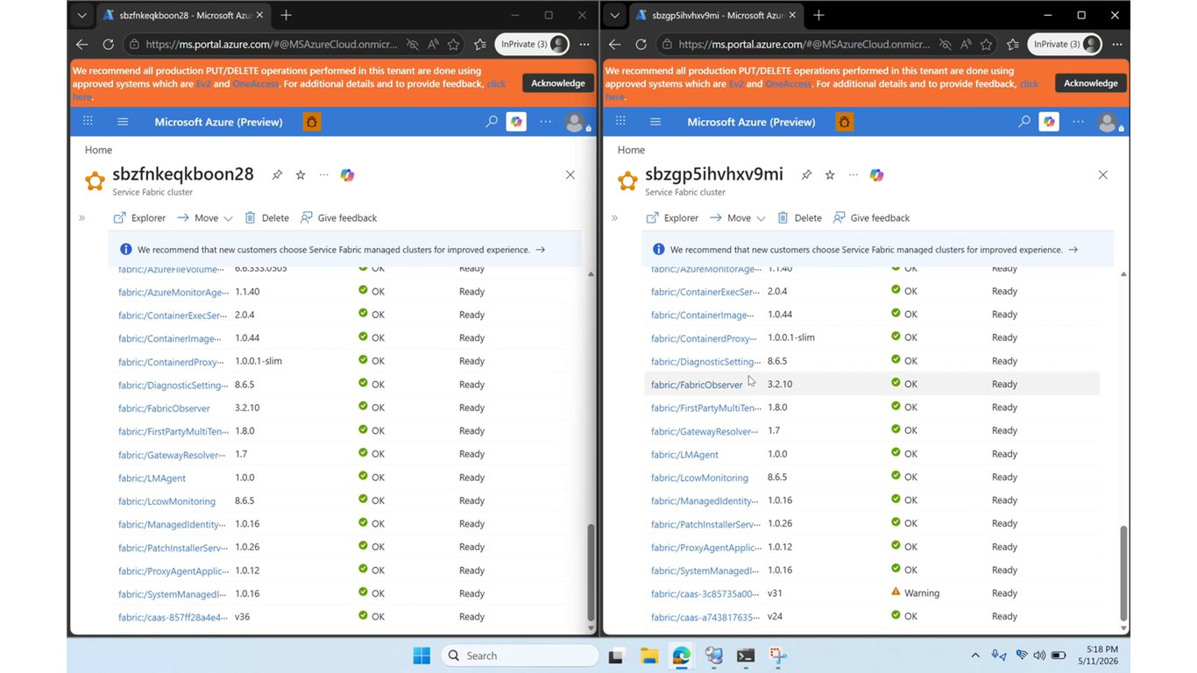Screen dimensions: 1197x673
Task: Acknowledge the orange banner in left window
Action: point(558,83)
